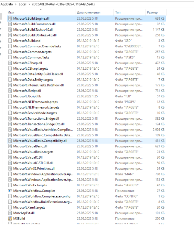The height and width of the screenshot is (226, 194).
Task: Click the Файл "TLB" type cell
Action: pyautogui.click(x=123, y=96)
